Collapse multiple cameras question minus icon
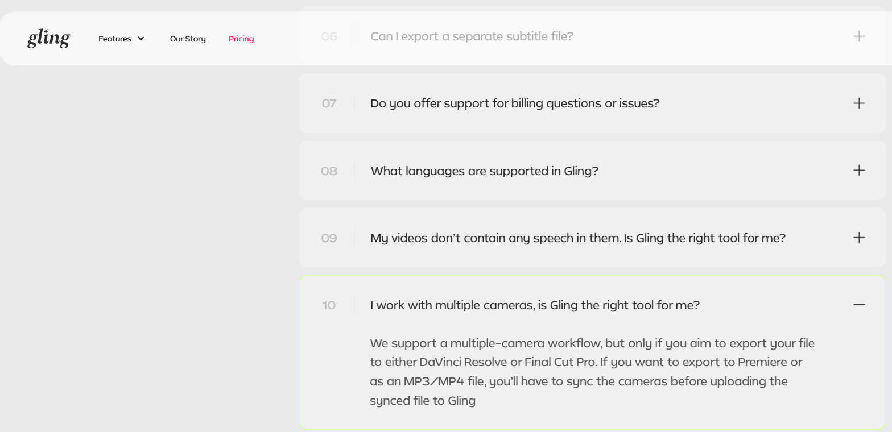Image resolution: width=892 pixels, height=432 pixels. 859,305
